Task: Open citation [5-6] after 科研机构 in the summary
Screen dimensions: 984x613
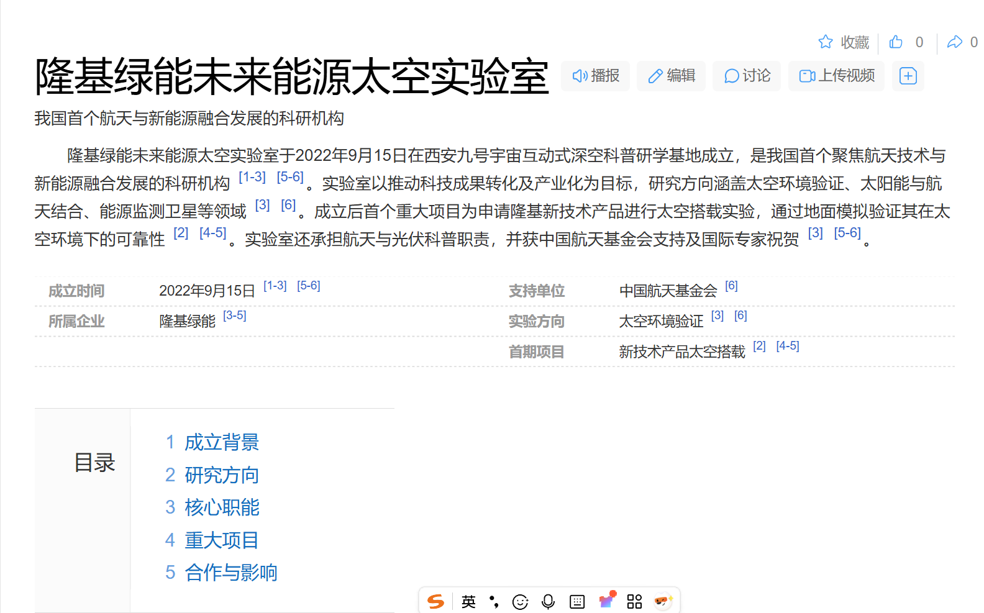Action: [290, 177]
